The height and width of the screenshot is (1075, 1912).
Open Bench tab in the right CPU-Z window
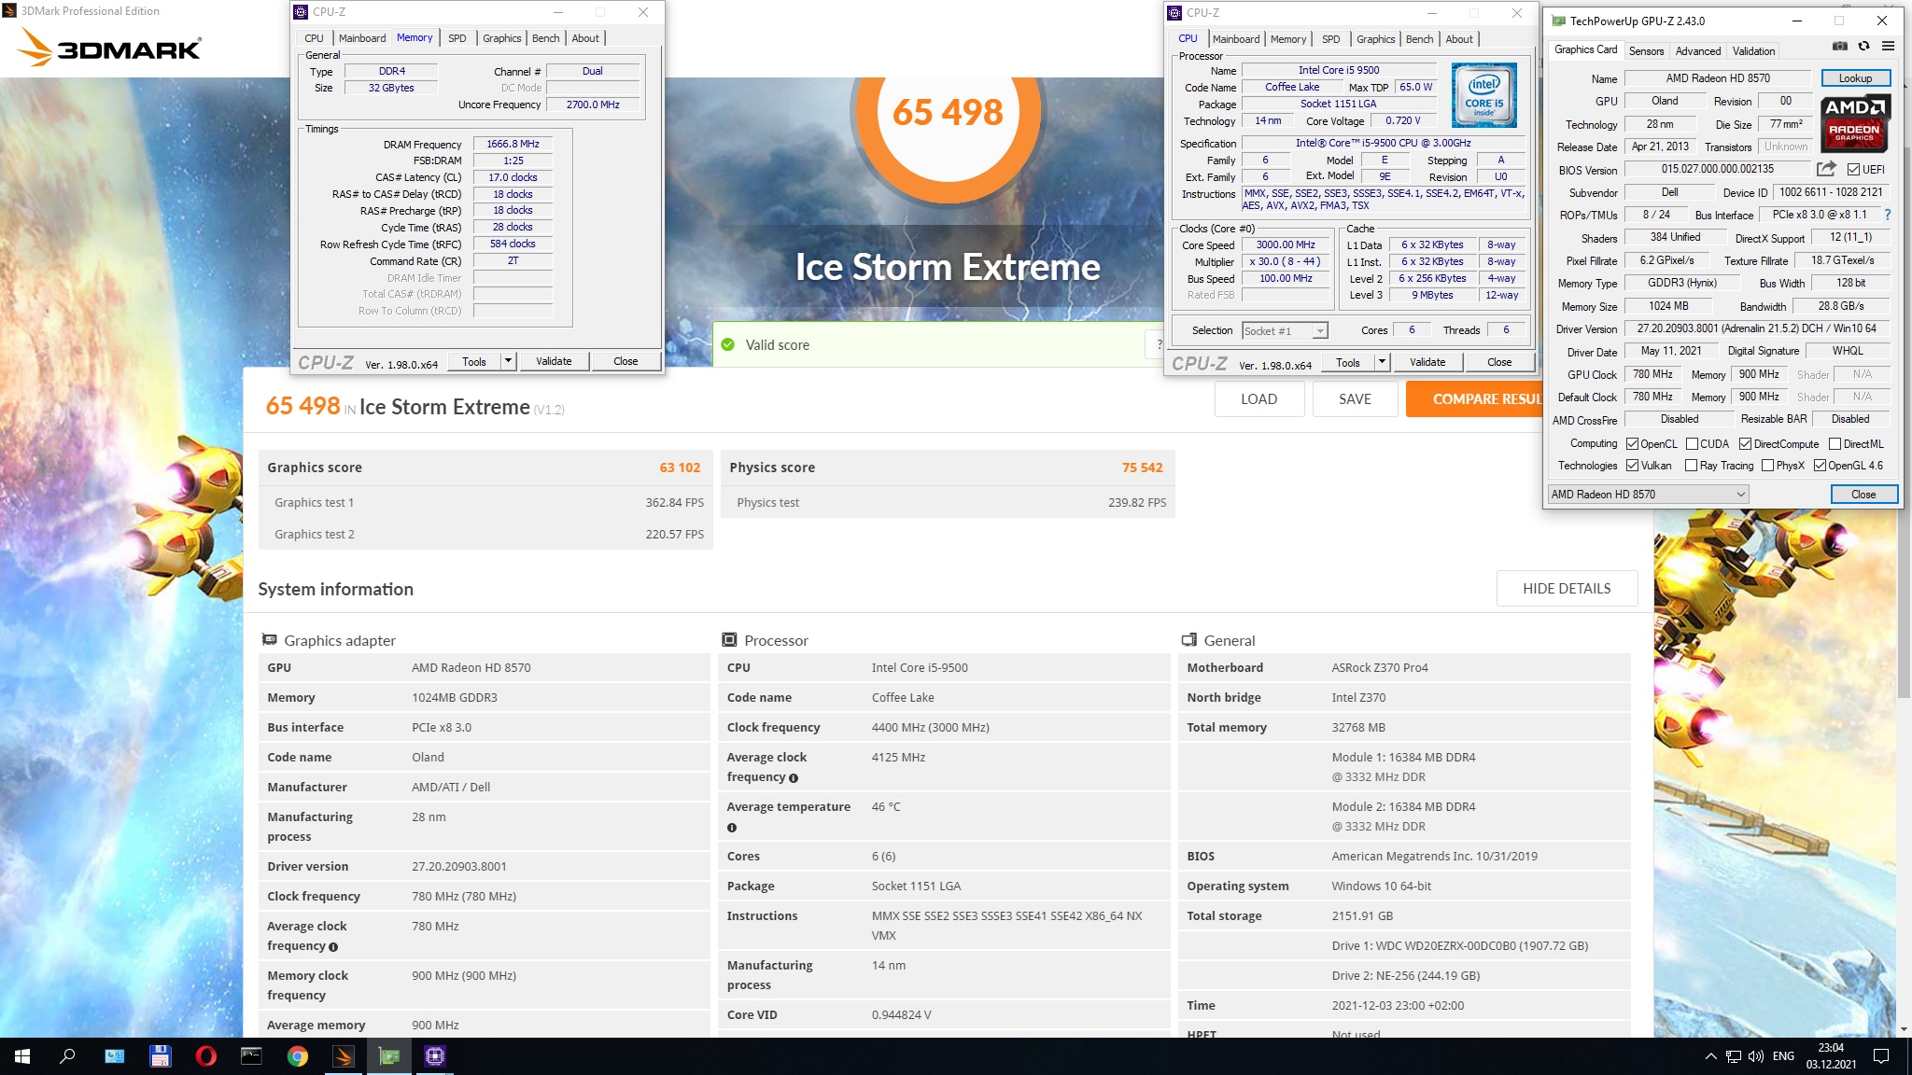(1419, 39)
